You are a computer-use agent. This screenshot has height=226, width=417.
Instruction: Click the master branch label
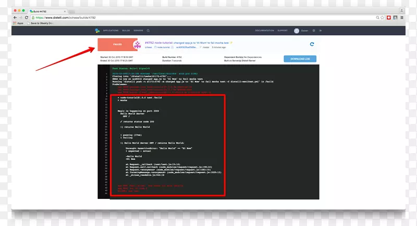pos(206,47)
